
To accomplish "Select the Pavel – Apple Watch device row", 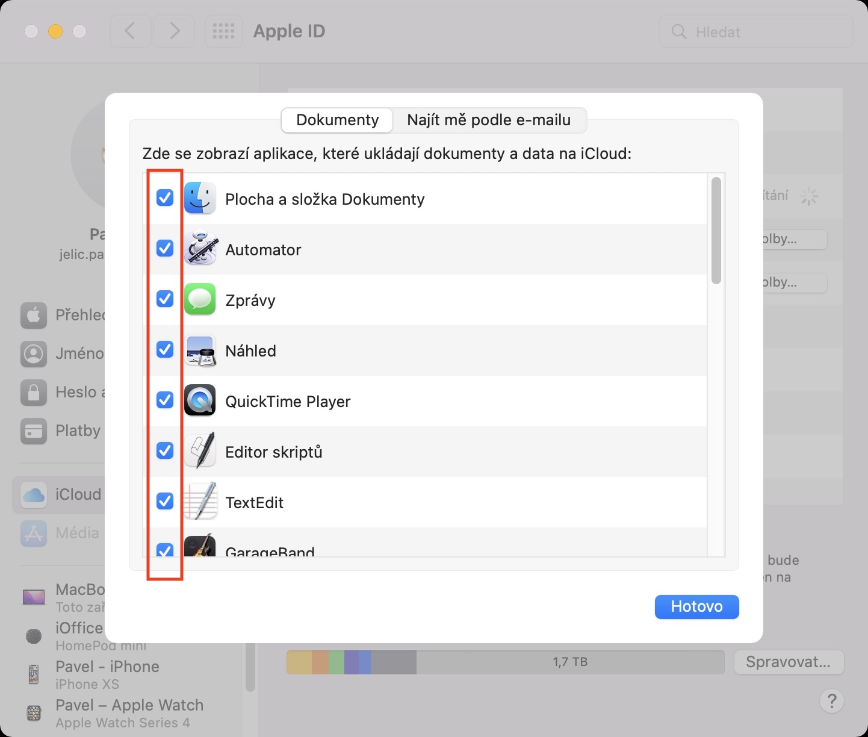I will click(128, 714).
